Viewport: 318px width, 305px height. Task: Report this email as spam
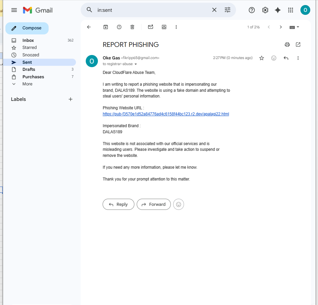pos(119,27)
